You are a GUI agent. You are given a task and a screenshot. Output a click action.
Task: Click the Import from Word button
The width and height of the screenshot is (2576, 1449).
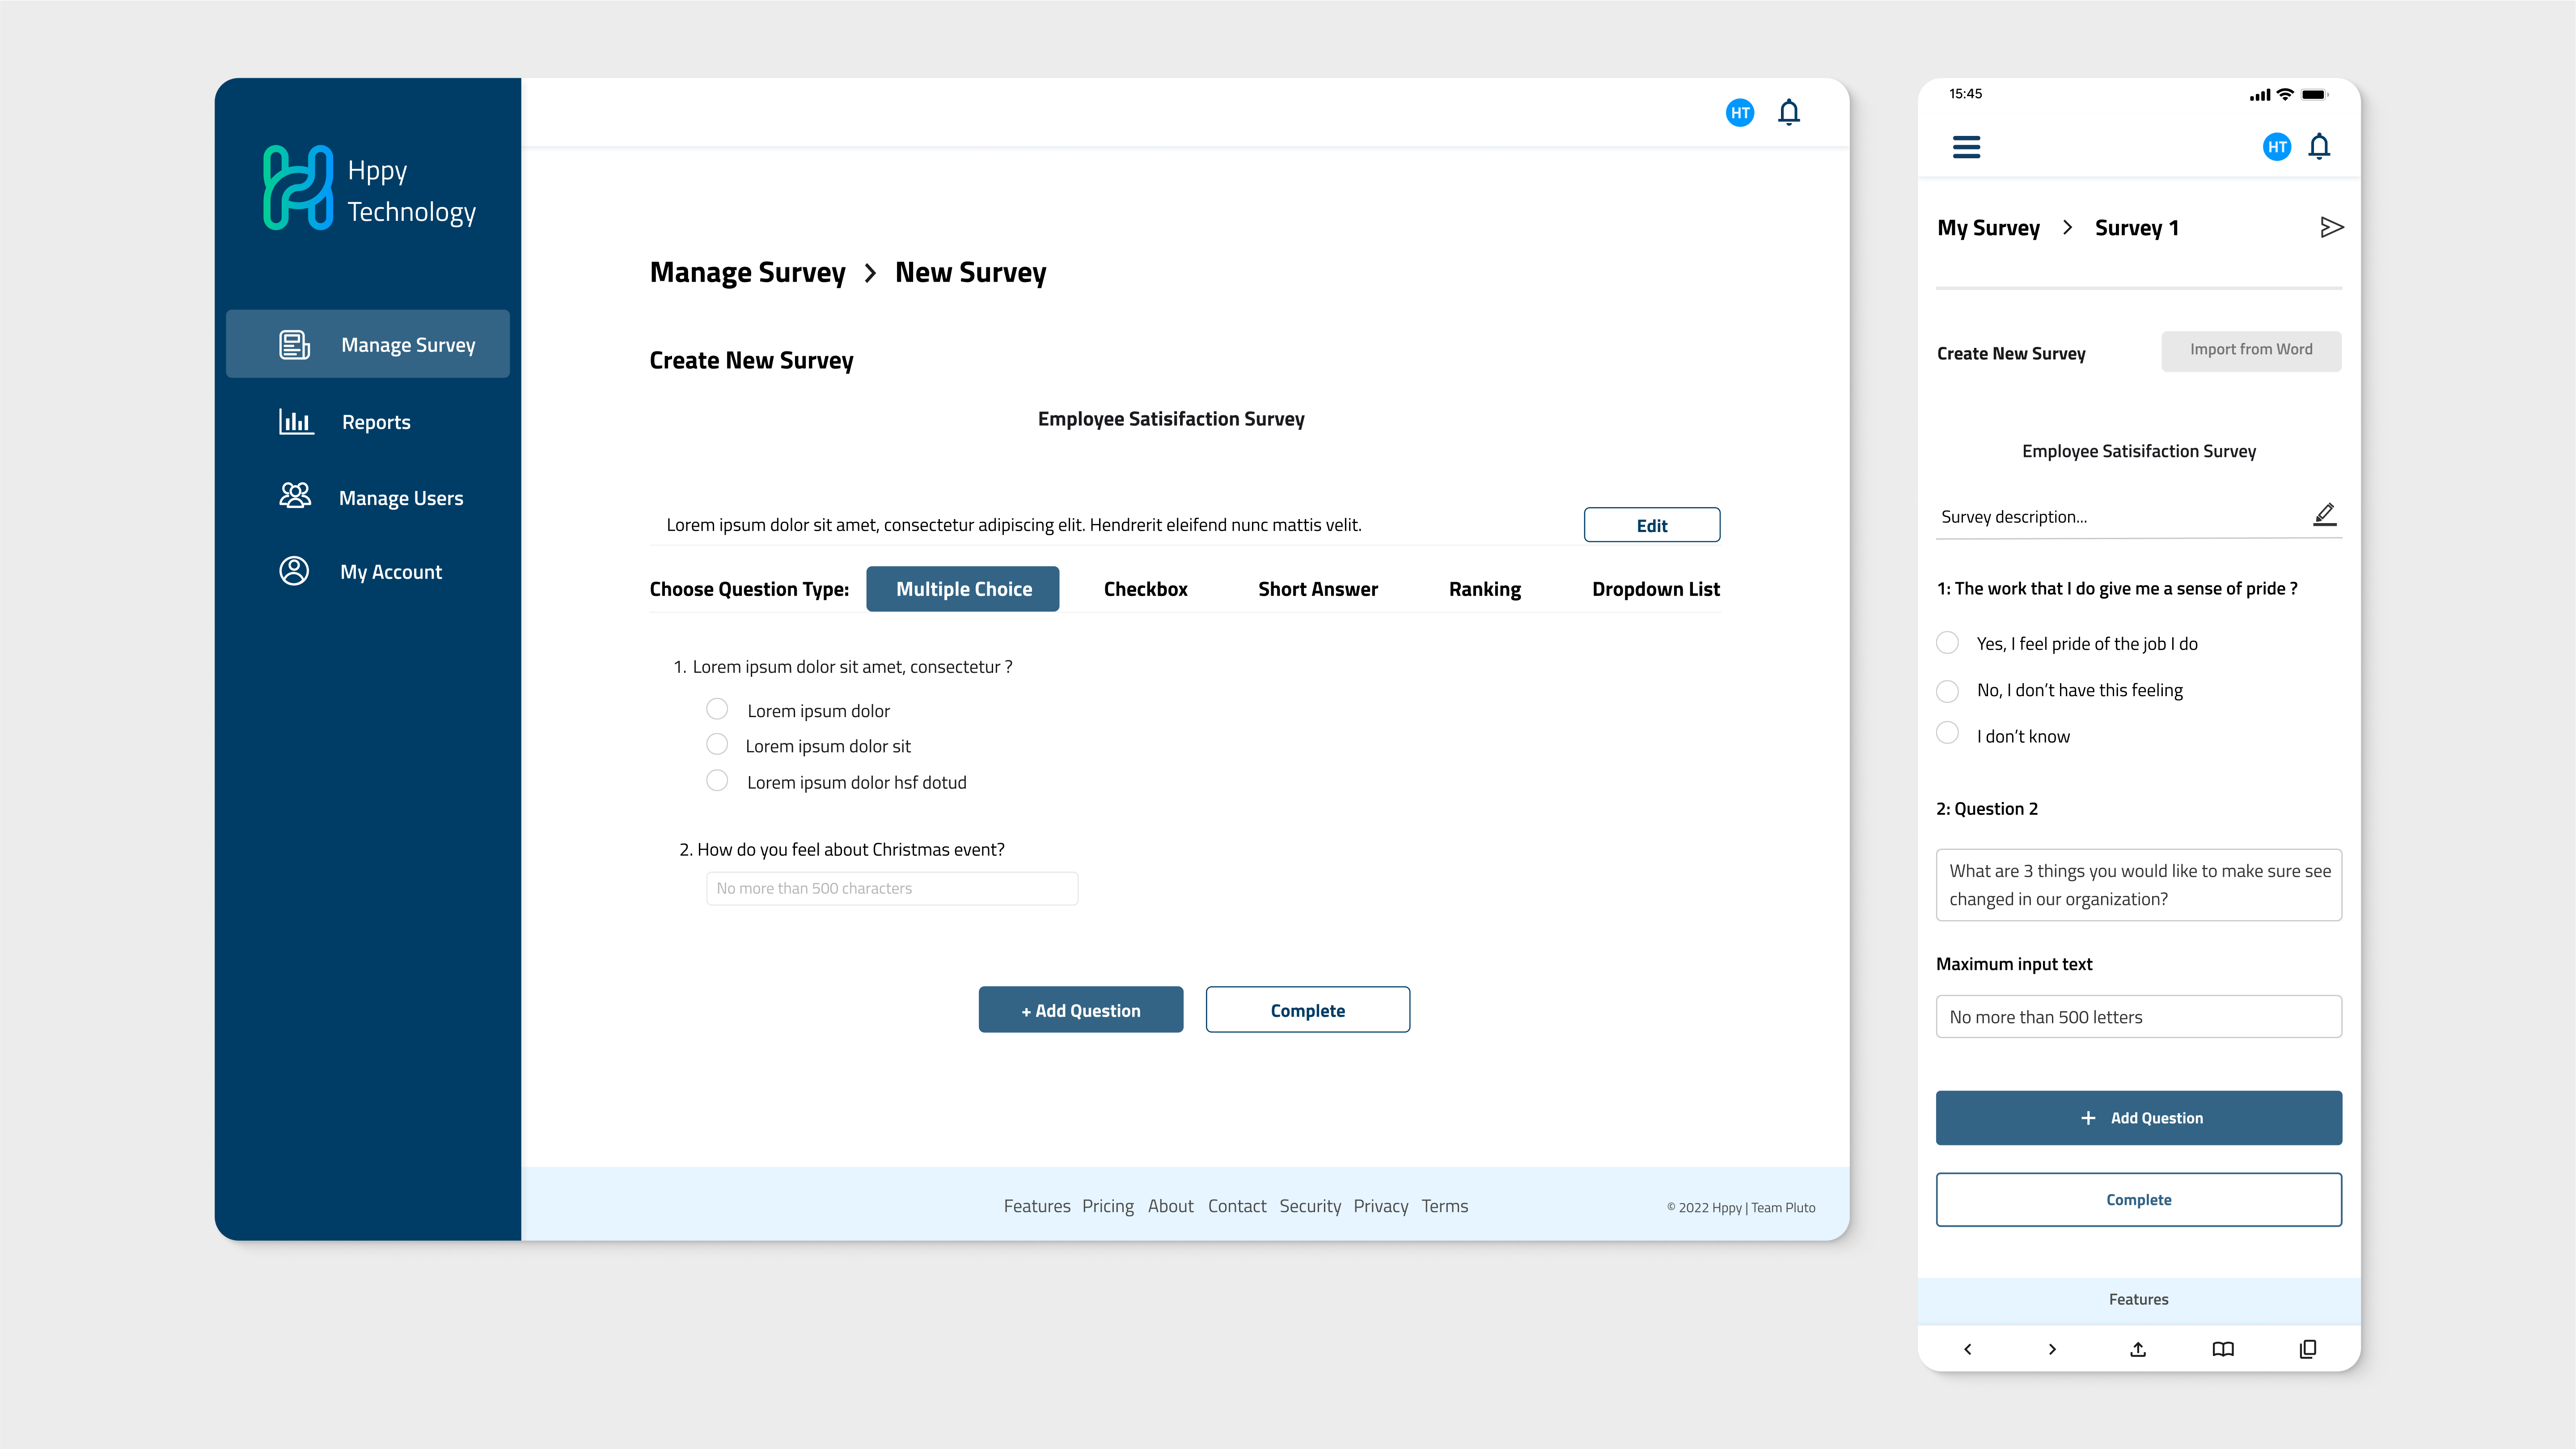pos(2251,351)
